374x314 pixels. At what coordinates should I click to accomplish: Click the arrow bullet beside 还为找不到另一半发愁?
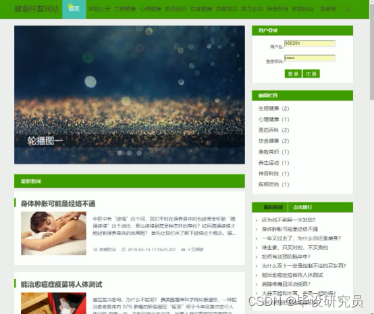pos(257,220)
